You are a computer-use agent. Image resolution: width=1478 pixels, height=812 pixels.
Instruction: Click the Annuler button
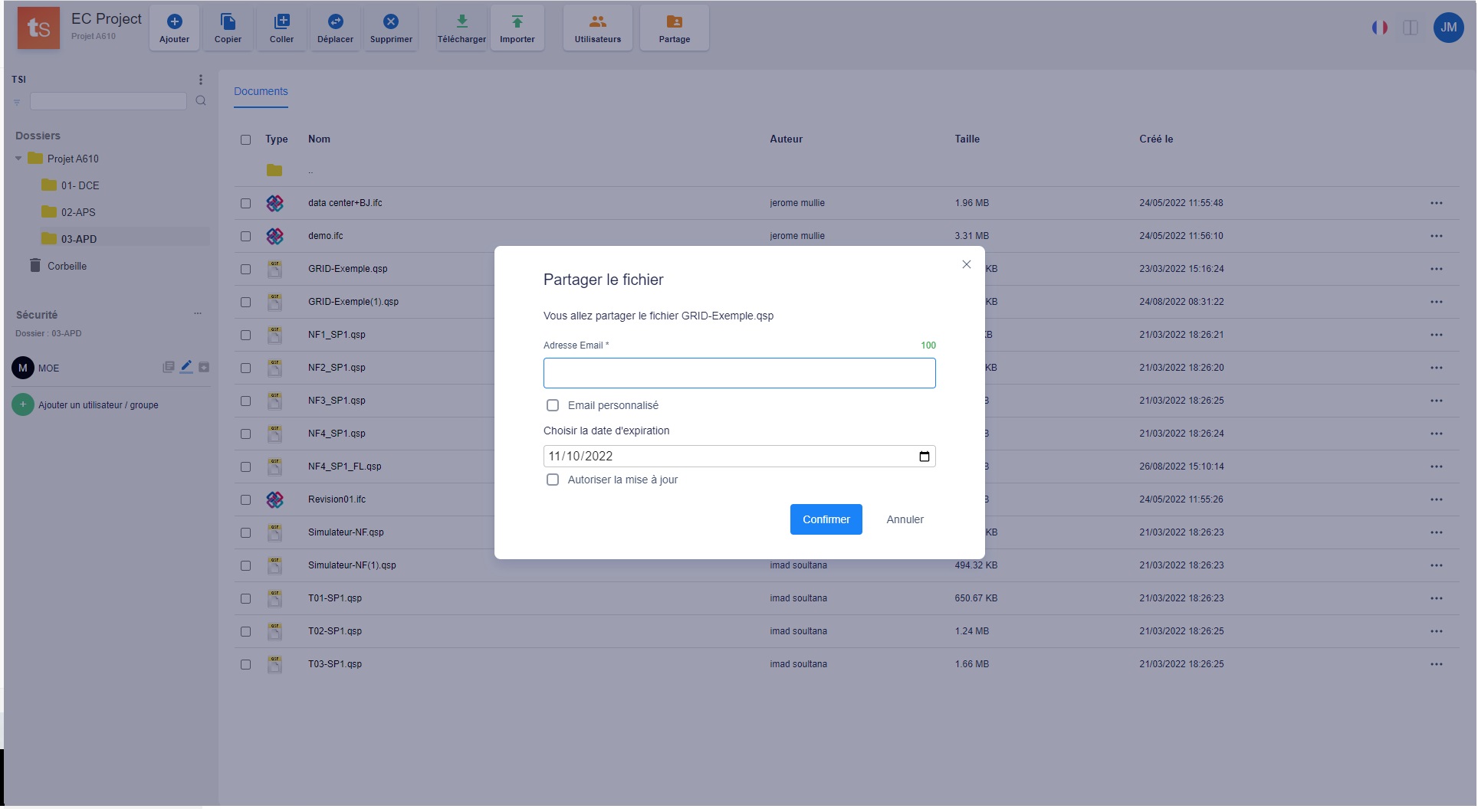pos(905,519)
